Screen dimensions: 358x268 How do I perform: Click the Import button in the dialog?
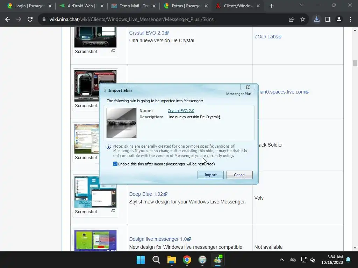(x=210, y=175)
